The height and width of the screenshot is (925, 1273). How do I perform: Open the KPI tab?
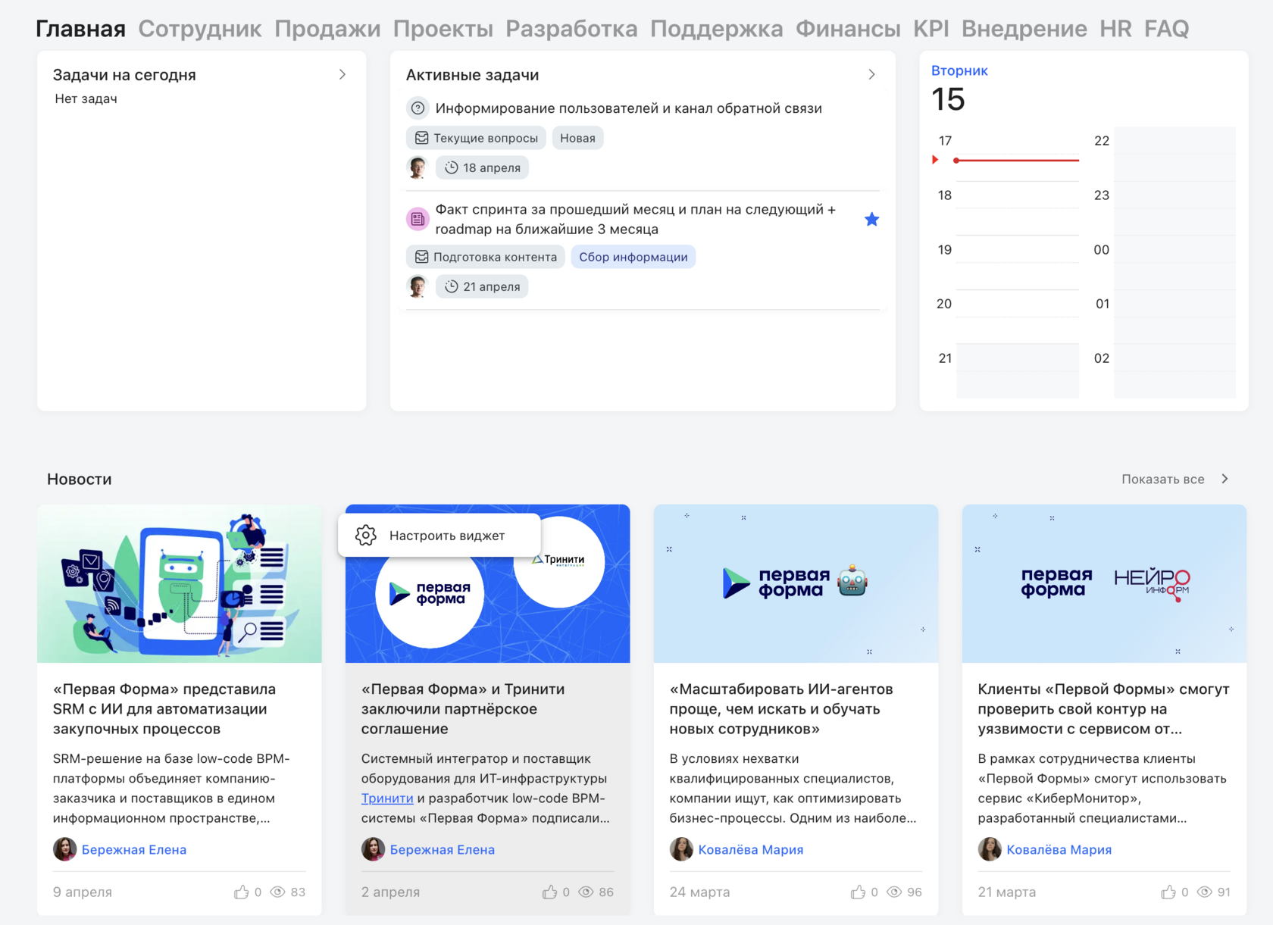[x=931, y=29]
